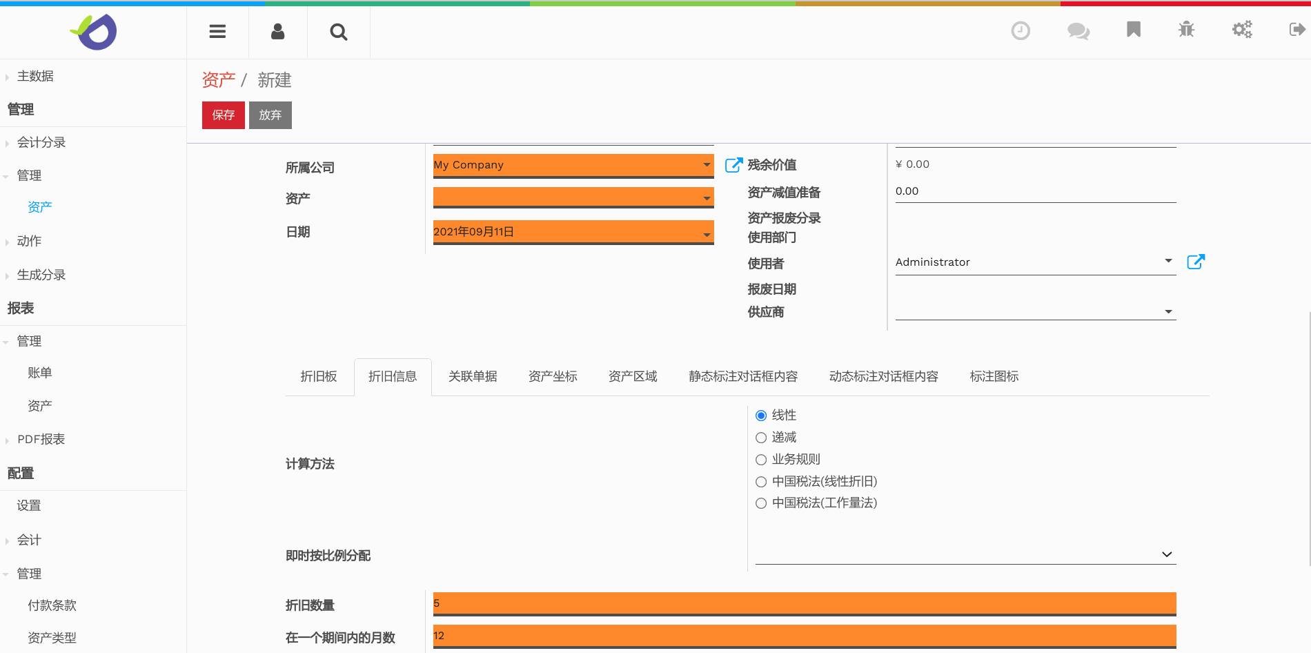This screenshot has width=1311, height=653.
Task: Switch to the 折旧板 tab
Action: tap(319, 376)
